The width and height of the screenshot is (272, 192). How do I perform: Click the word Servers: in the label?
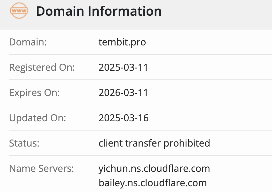point(56,168)
